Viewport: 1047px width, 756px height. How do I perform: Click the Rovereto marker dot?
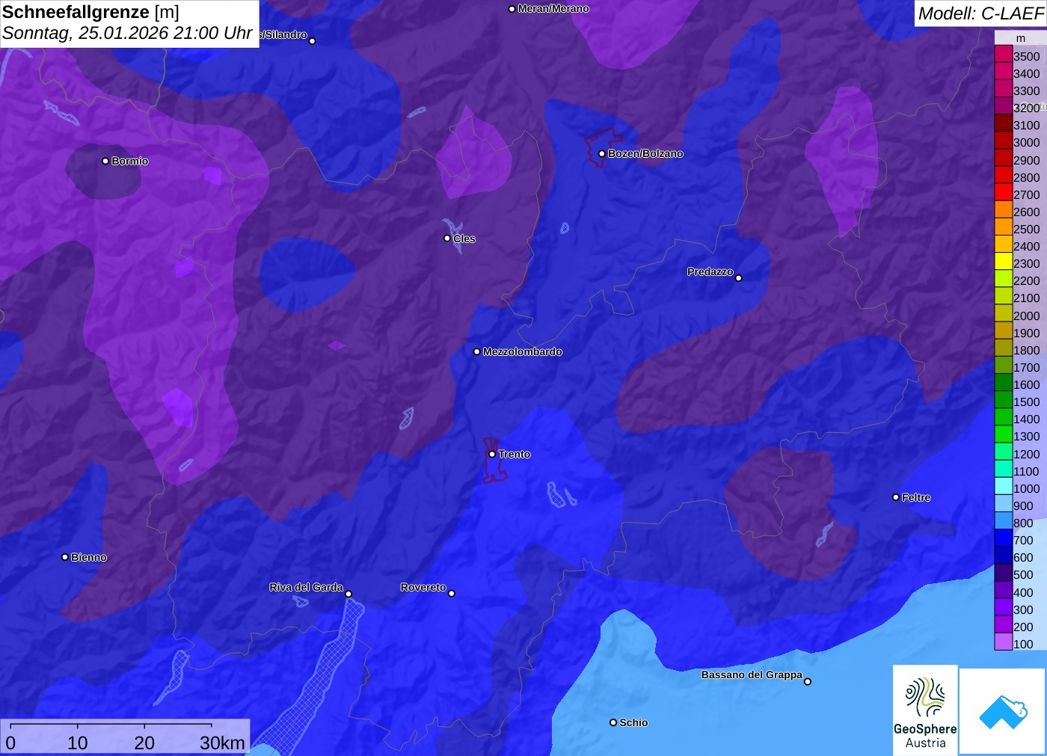click(x=452, y=594)
